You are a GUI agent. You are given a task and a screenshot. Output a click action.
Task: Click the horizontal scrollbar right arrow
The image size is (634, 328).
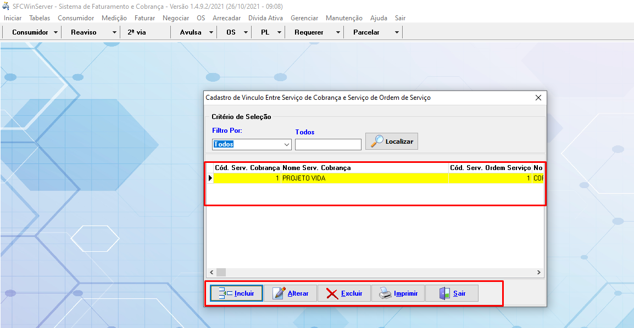click(539, 273)
